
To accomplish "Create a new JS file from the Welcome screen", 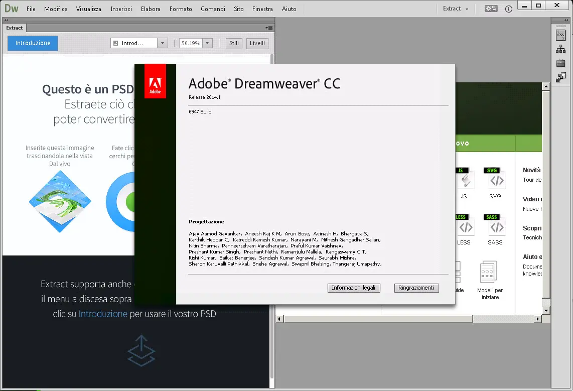I will point(465,183).
